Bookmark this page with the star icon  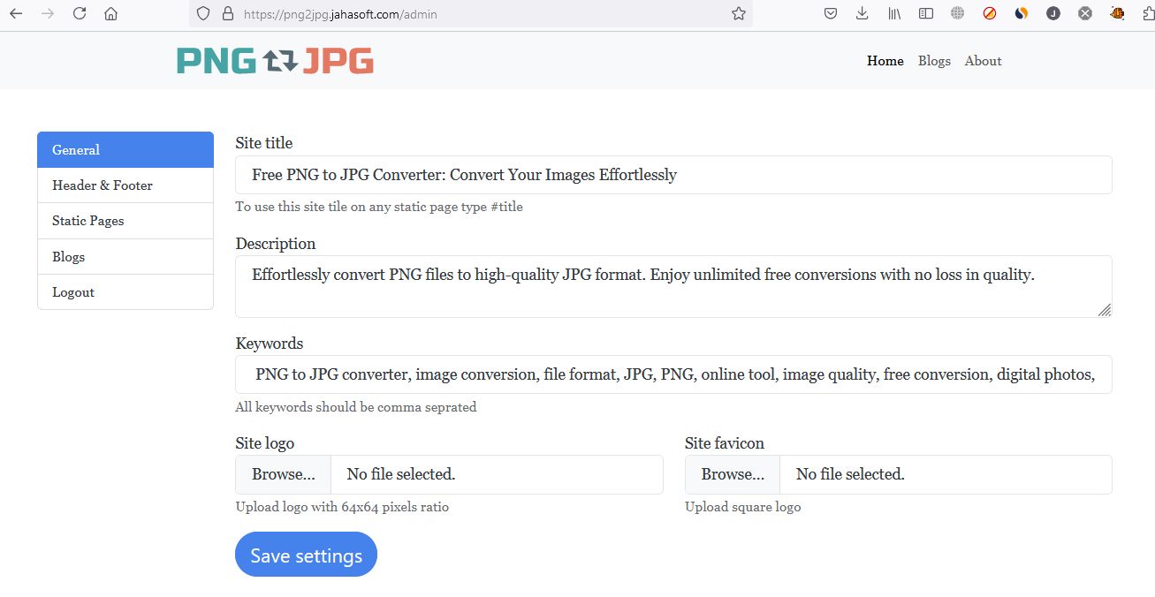point(739,13)
